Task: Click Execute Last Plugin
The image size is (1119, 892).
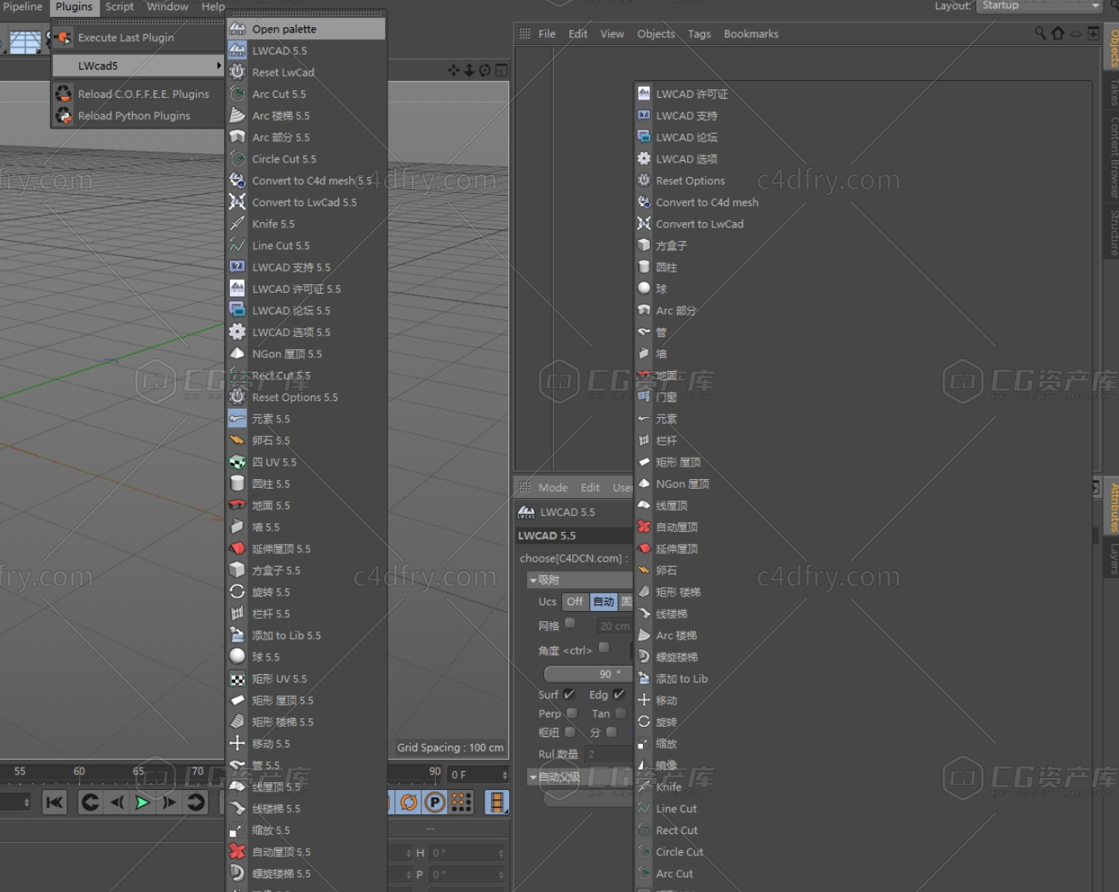Action: [138, 37]
